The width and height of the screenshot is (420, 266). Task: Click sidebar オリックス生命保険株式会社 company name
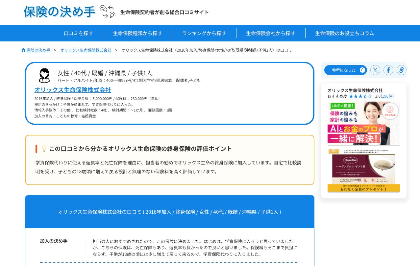[x=355, y=90]
